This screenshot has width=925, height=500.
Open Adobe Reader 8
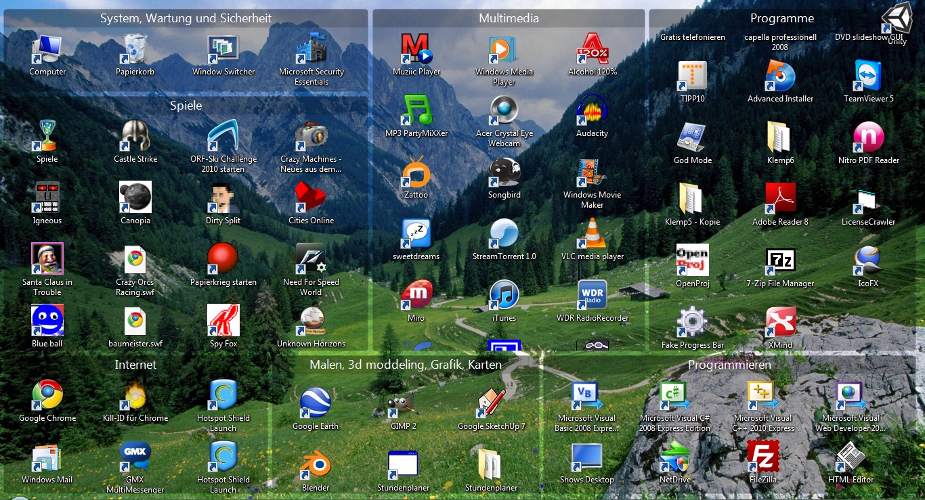coord(781,200)
